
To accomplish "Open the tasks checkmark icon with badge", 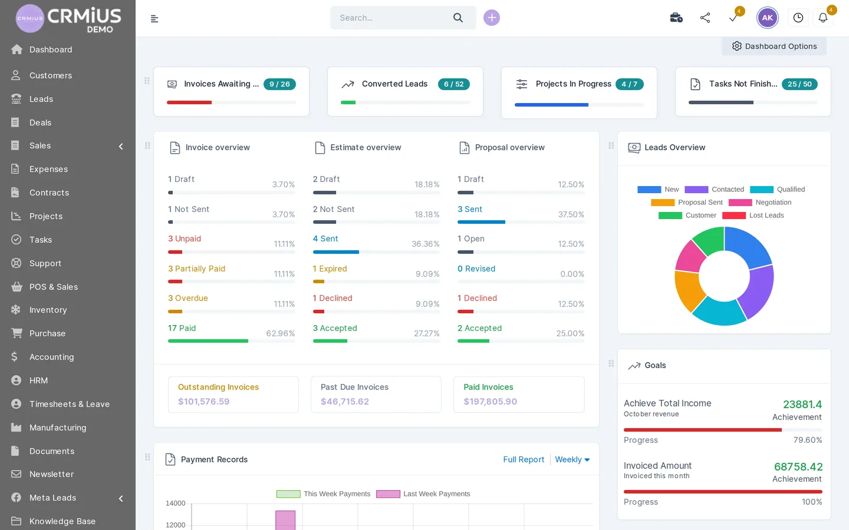I will [734, 18].
